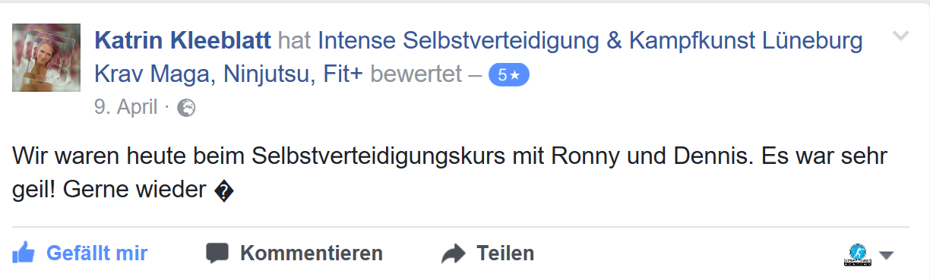Click the share arrow icon beside Teilen
The image size is (930, 280).
[x=453, y=253]
